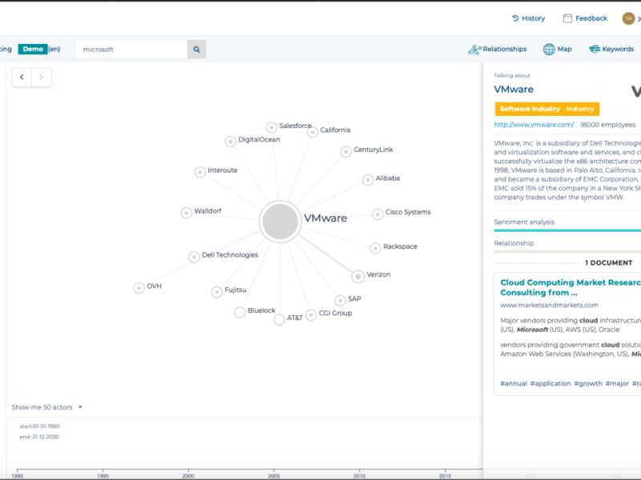Go forward with the right chevron
The width and height of the screenshot is (641, 480).
(x=42, y=77)
